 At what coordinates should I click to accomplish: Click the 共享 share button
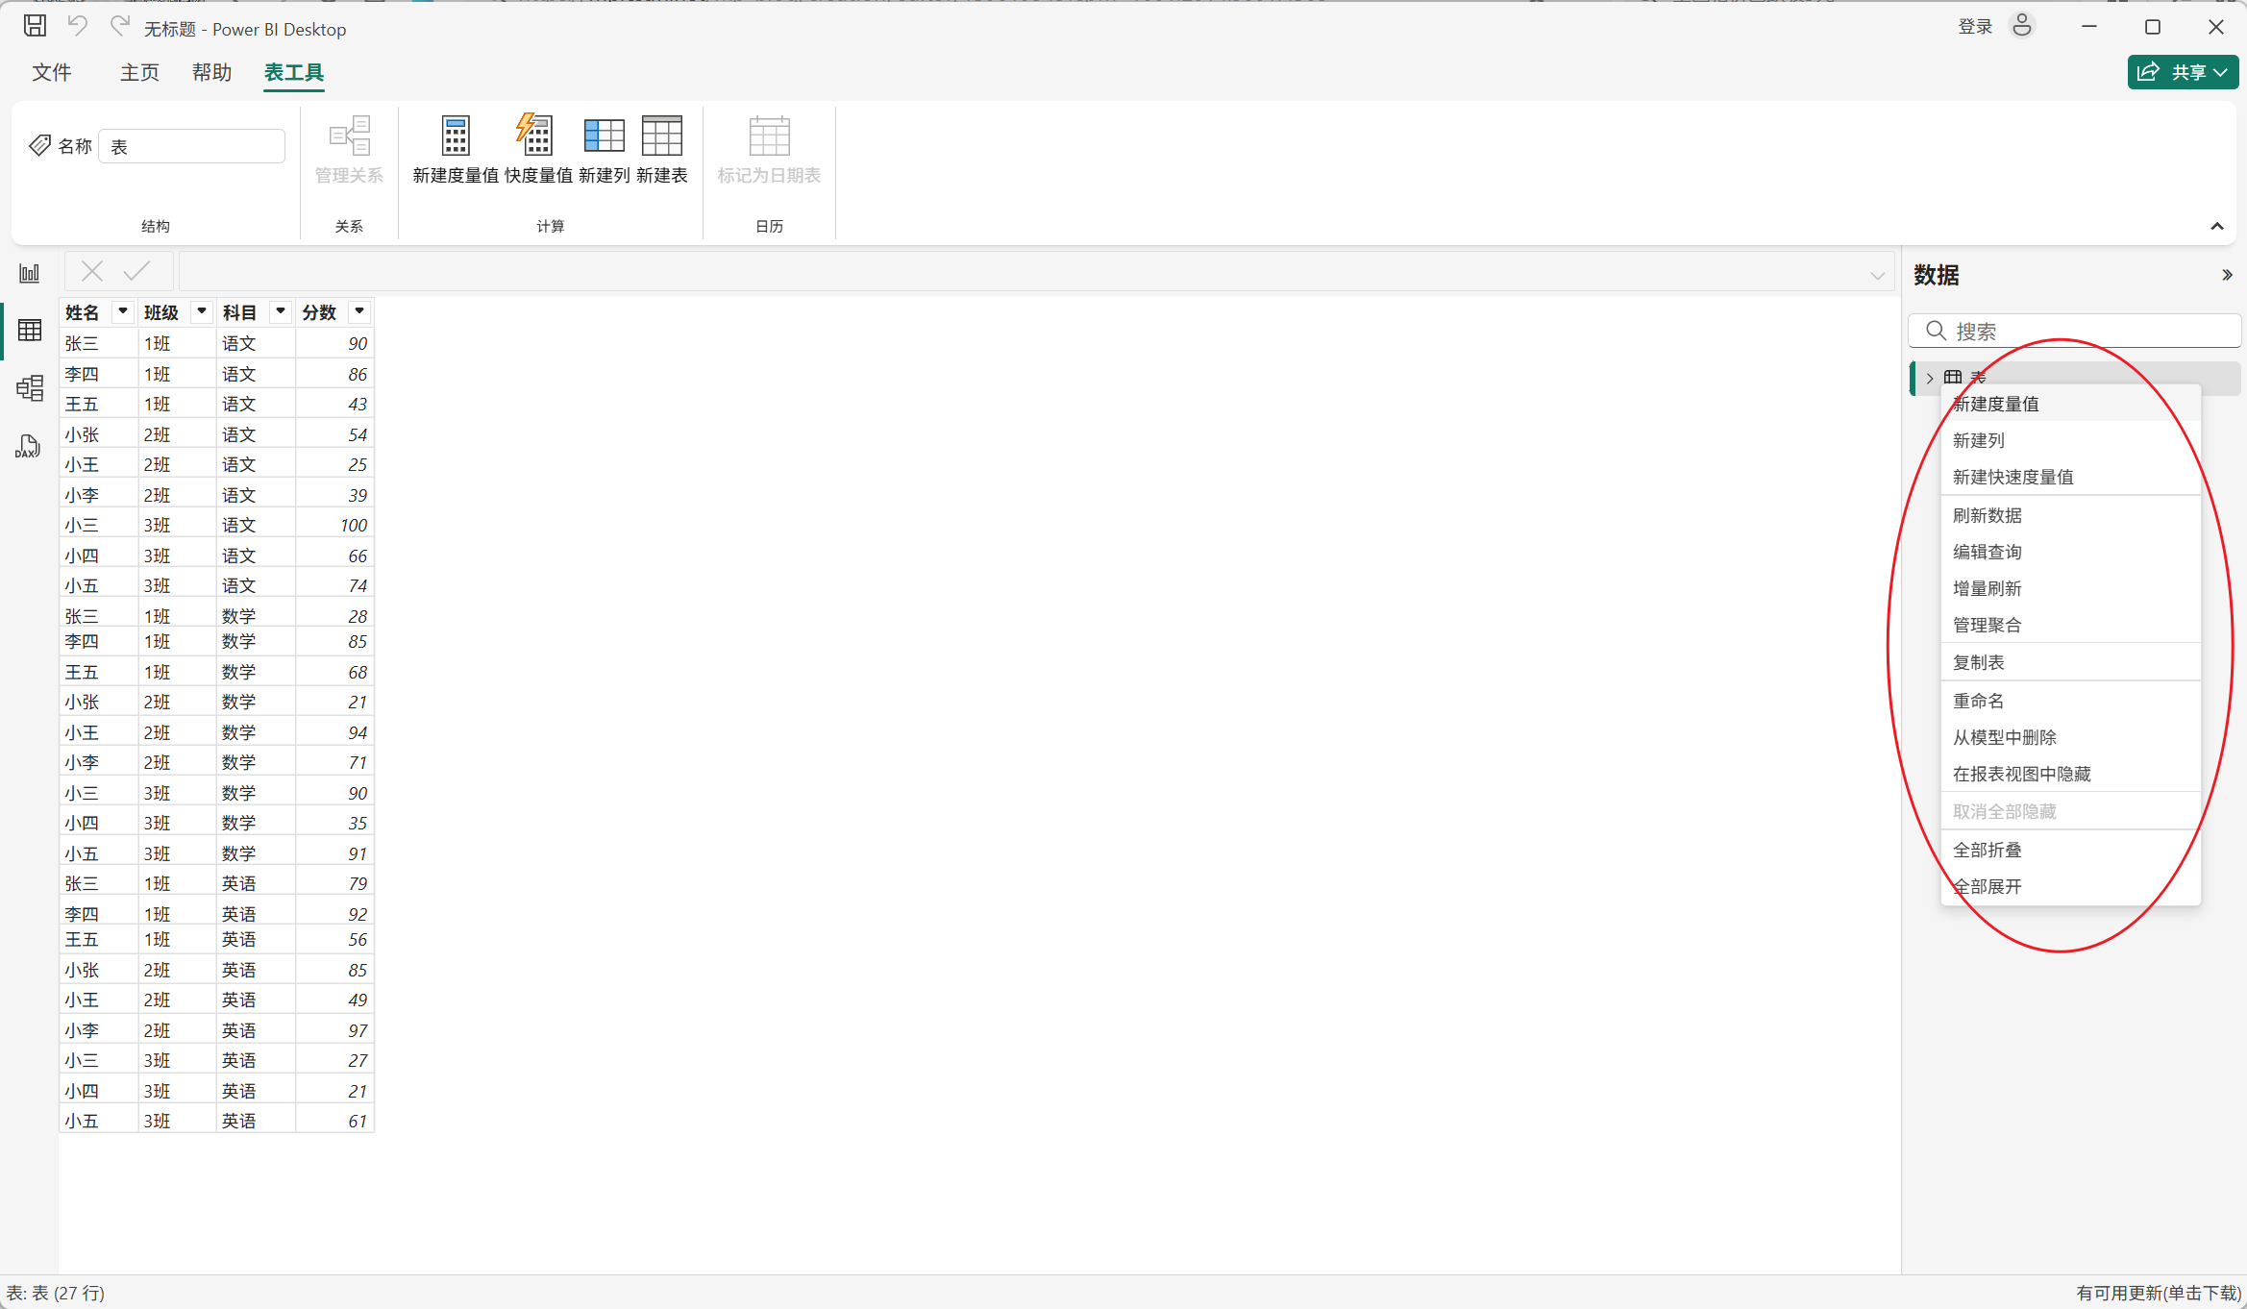(x=2182, y=72)
